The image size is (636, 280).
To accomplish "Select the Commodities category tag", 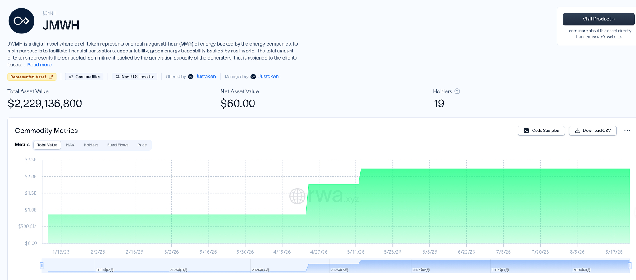I will 84,77.
